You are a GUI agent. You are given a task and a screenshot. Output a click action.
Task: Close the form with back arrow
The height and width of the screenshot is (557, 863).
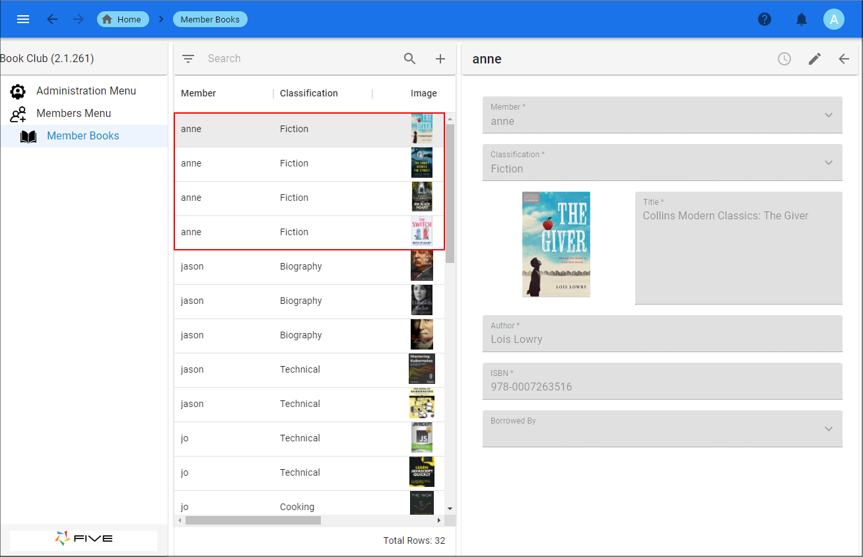tap(844, 59)
